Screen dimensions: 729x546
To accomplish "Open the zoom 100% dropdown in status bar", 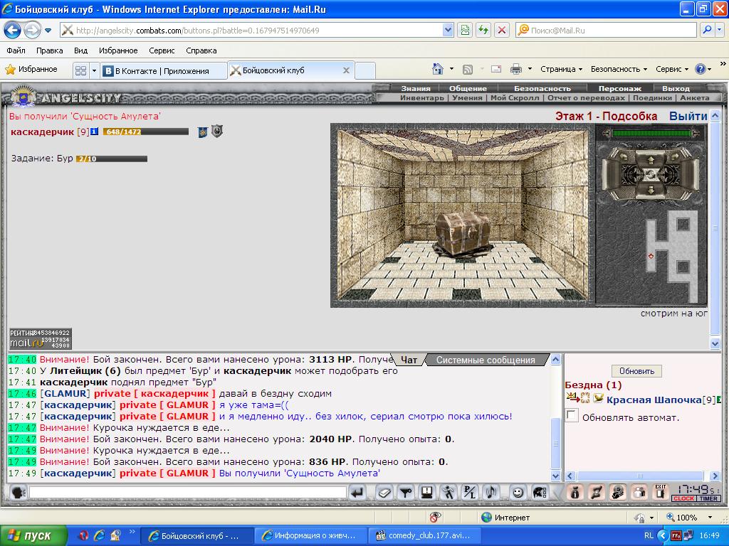I will [710, 518].
